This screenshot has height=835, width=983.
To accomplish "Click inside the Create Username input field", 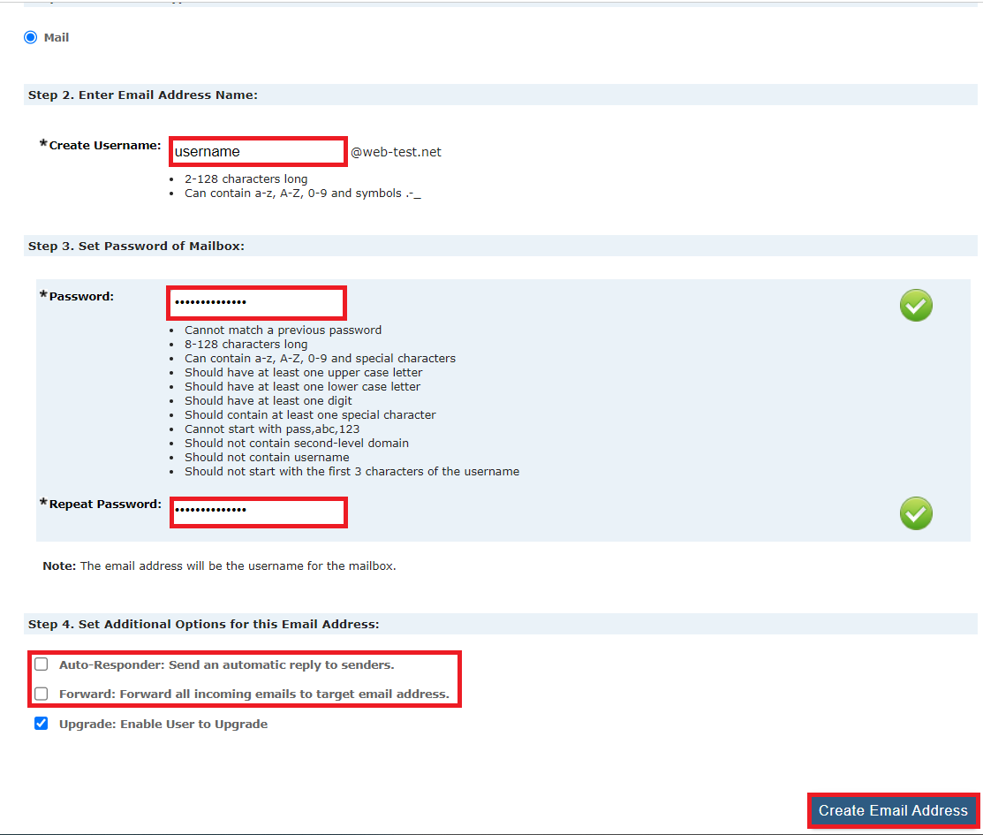I will (x=257, y=151).
